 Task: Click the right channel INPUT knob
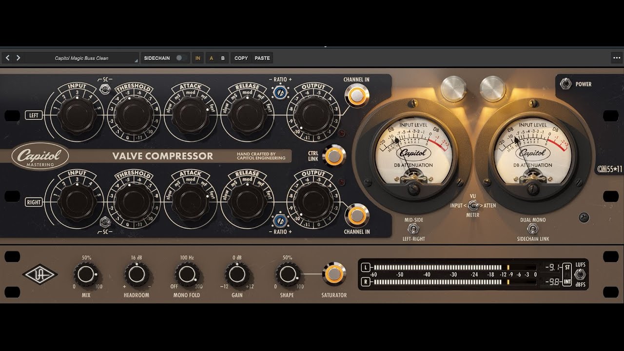coord(77,201)
